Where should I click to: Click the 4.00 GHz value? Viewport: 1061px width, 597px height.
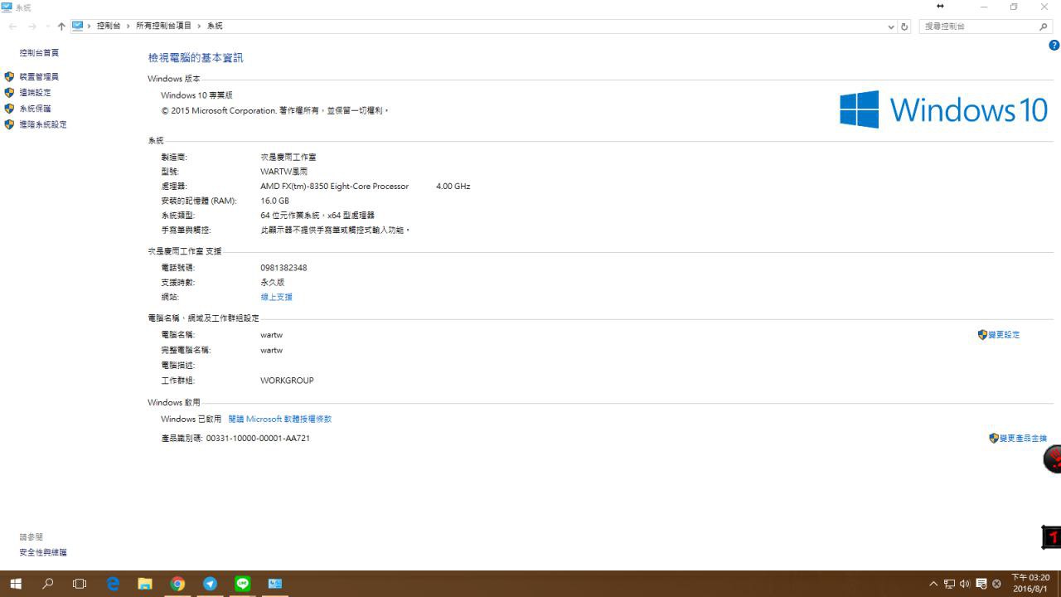click(453, 187)
